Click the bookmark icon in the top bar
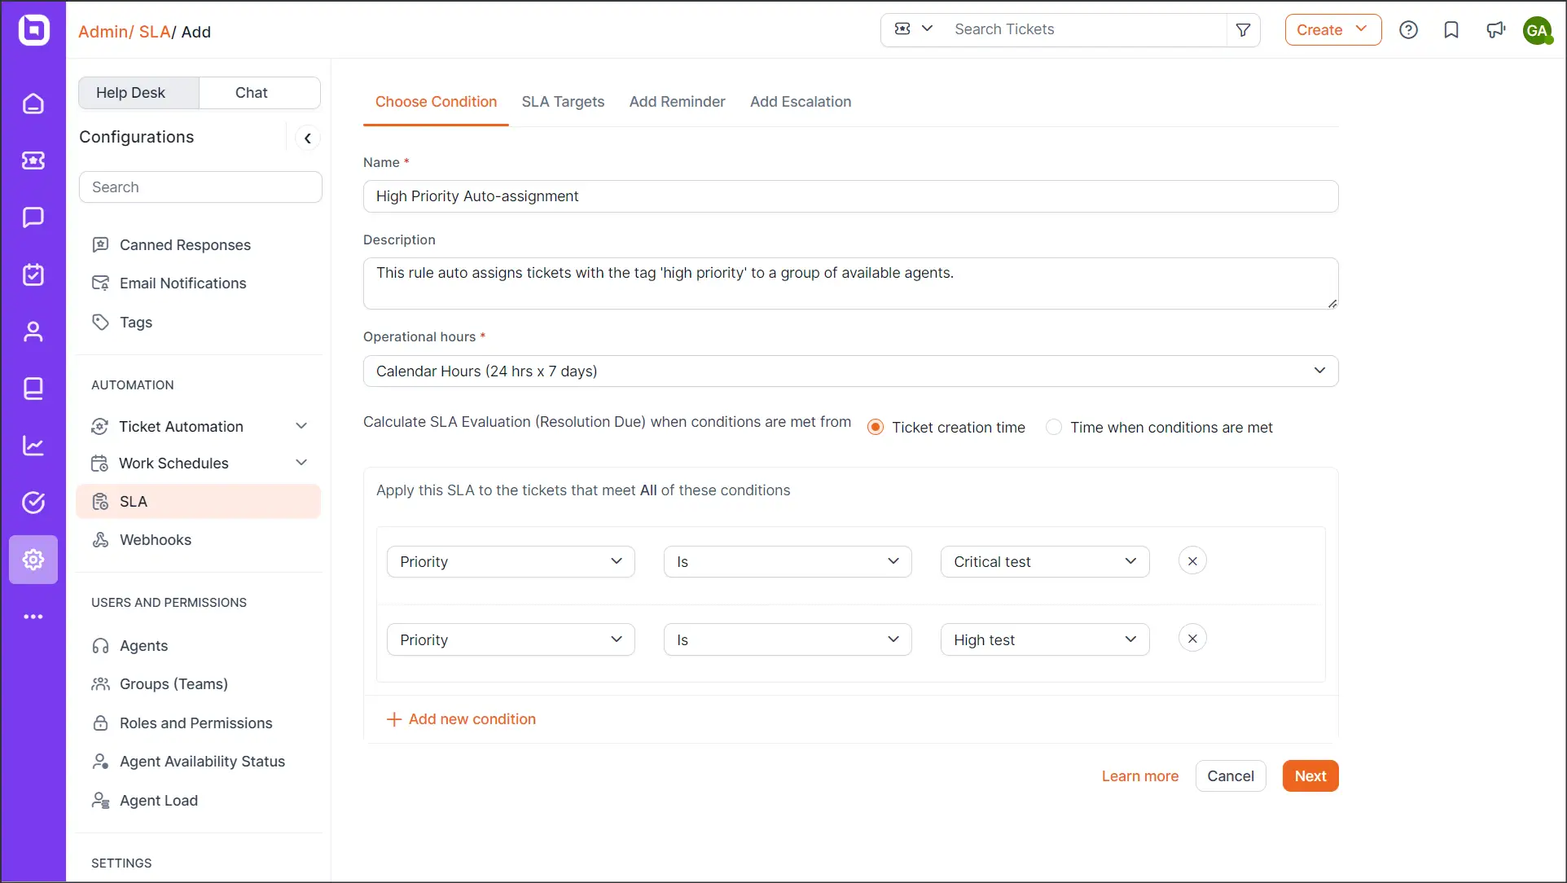Screen dimensions: 1567x883 [x=1452, y=29]
